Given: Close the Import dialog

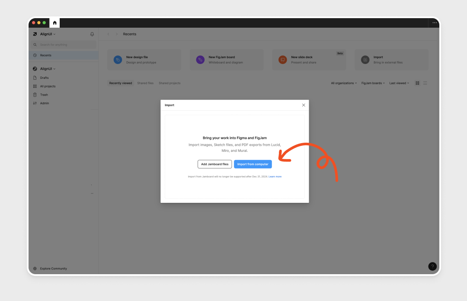Looking at the screenshot, I should click(304, 105).
